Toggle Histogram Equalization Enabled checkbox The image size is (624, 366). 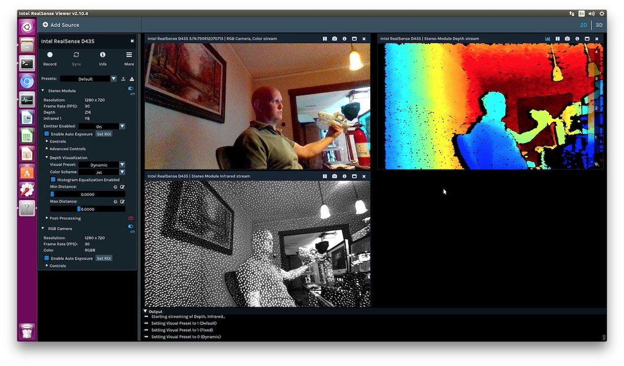tap(53, 180)
